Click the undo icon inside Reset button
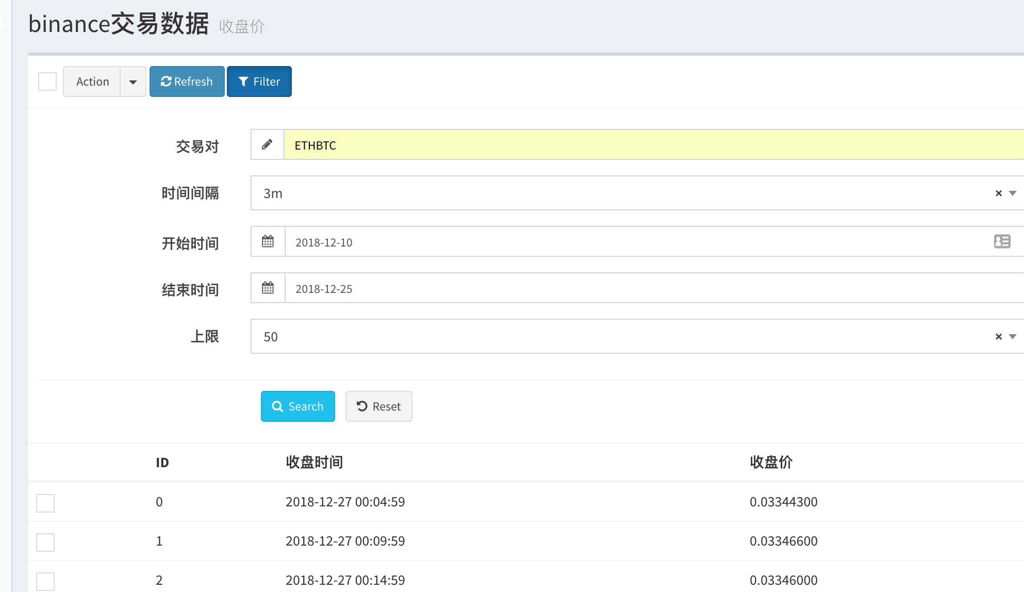This screenshot has height=592, width=1024. pyautogui.click(x=361, y=406)
